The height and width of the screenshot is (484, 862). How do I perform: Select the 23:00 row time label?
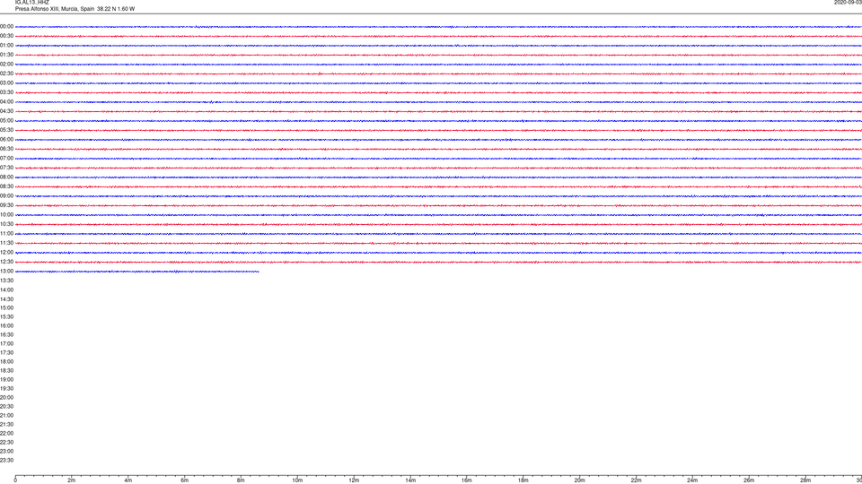pos(6,451)
